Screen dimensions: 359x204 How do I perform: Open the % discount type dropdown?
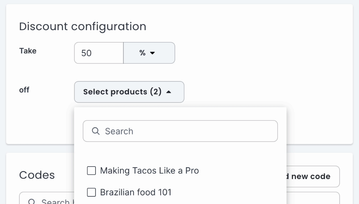point(149,53)
